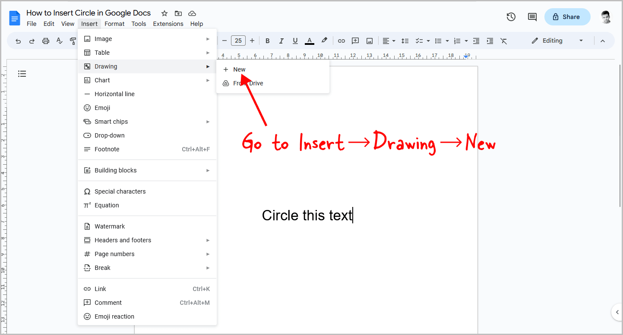Click the Add comment toolbar icon
Viewport: 623px width, 335px height.
(355, 41)
